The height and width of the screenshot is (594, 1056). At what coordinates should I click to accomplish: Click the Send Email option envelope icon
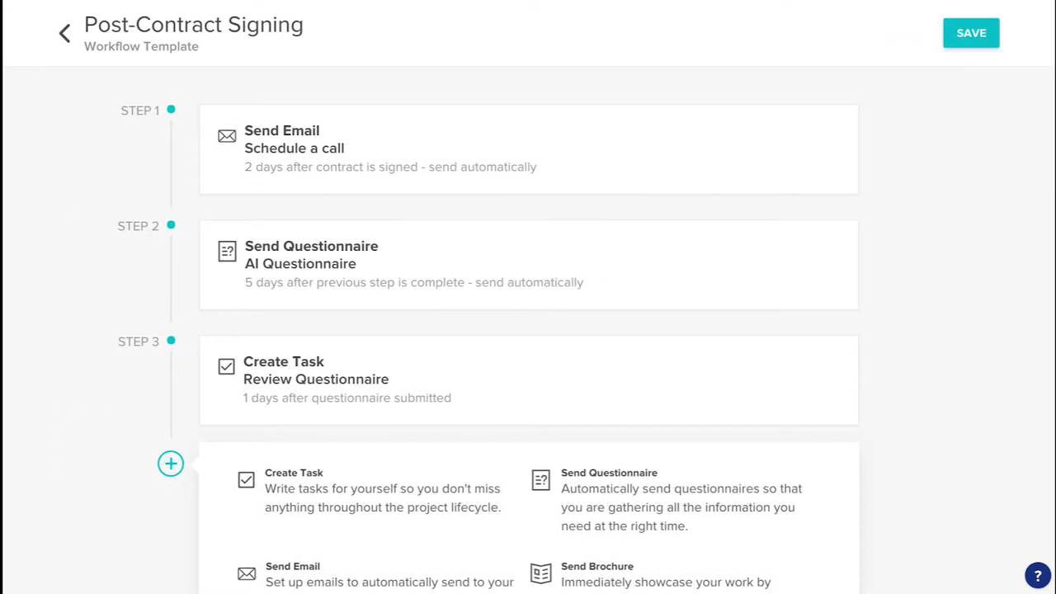(247, 573)
